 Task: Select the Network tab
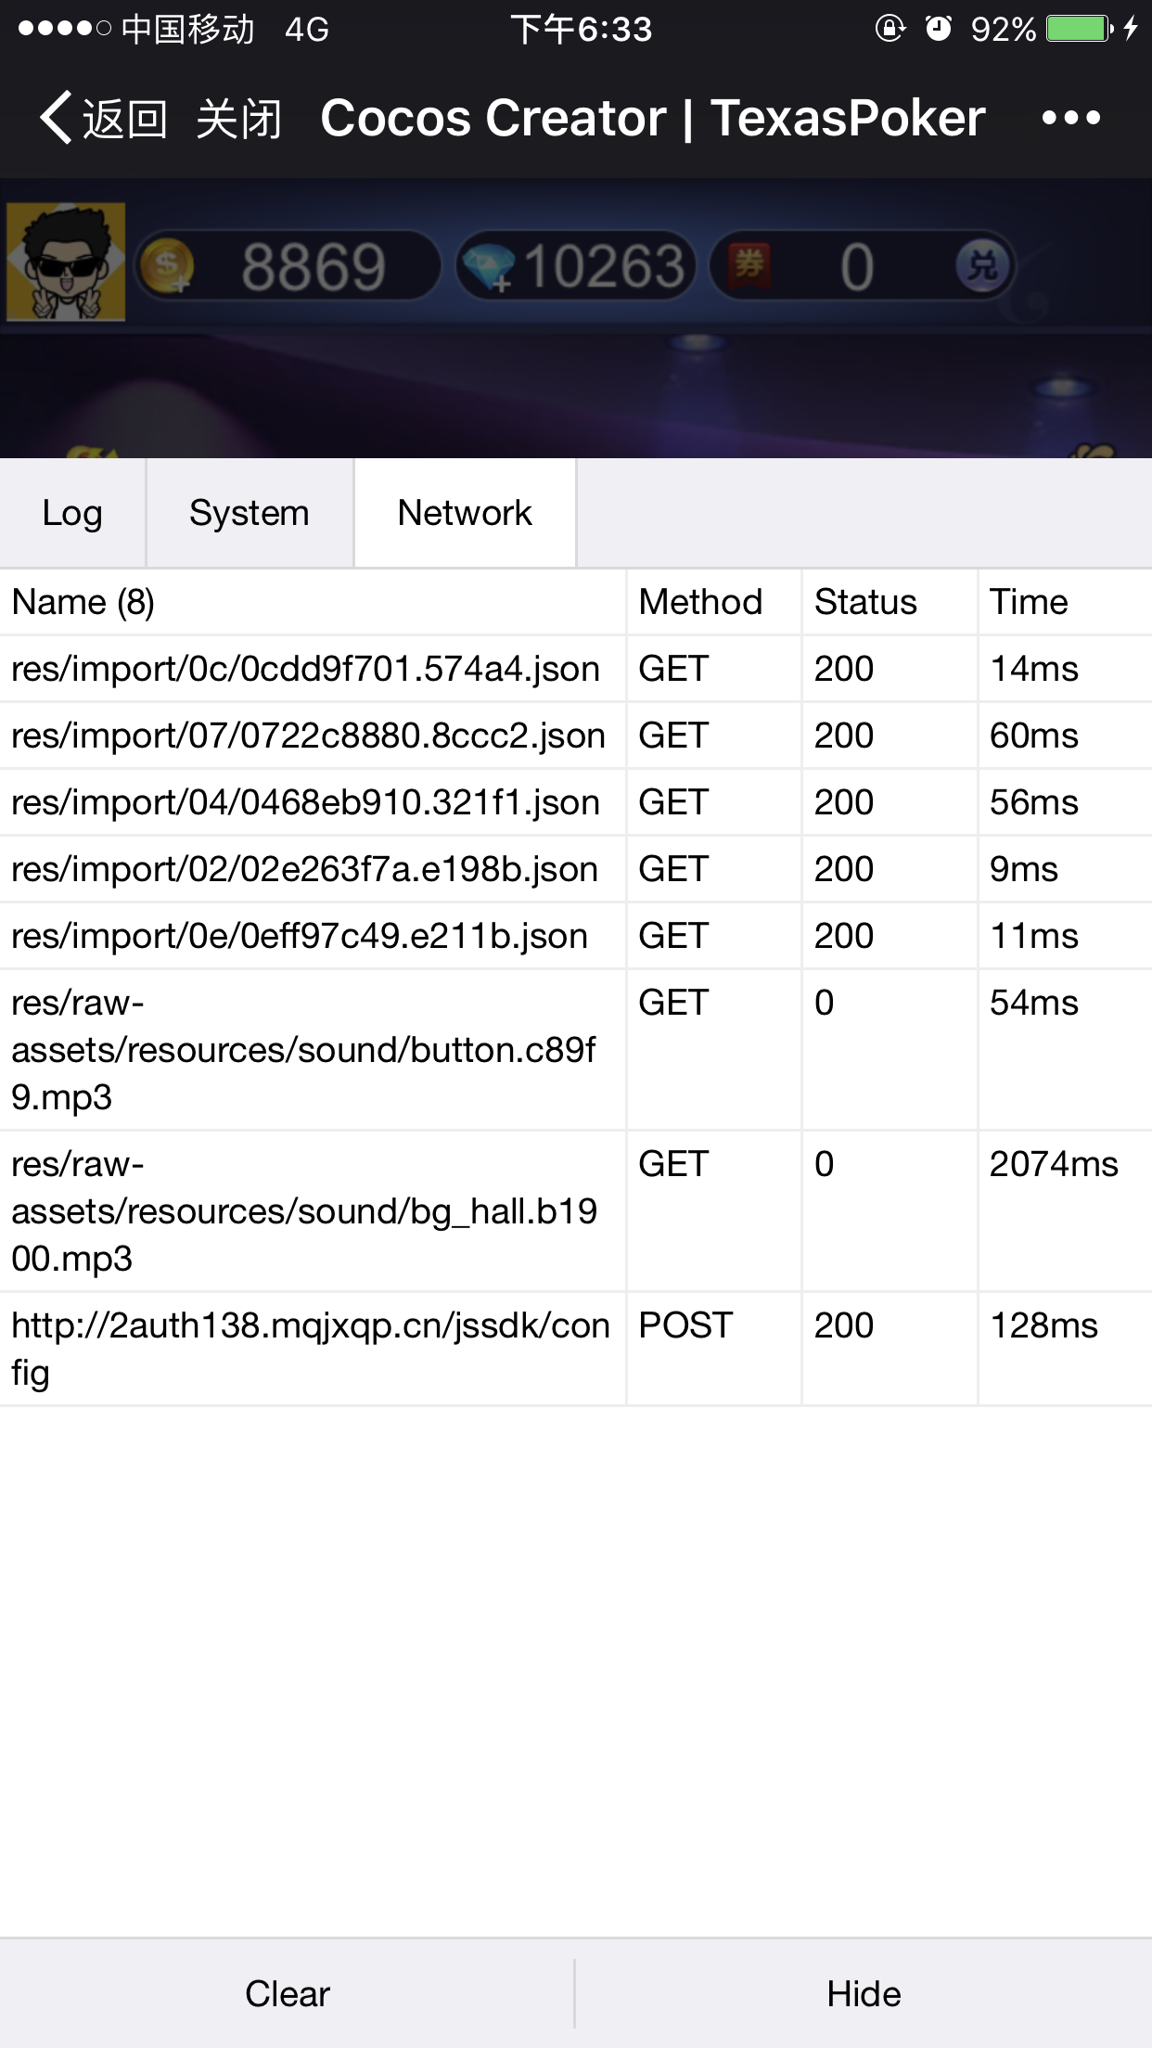[x=465, y=513]
